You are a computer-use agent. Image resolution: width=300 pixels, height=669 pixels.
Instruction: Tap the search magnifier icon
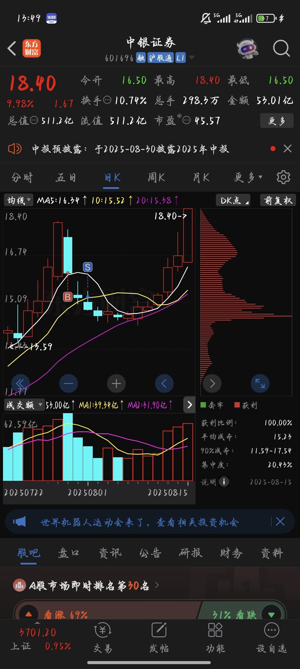(281, 48)
